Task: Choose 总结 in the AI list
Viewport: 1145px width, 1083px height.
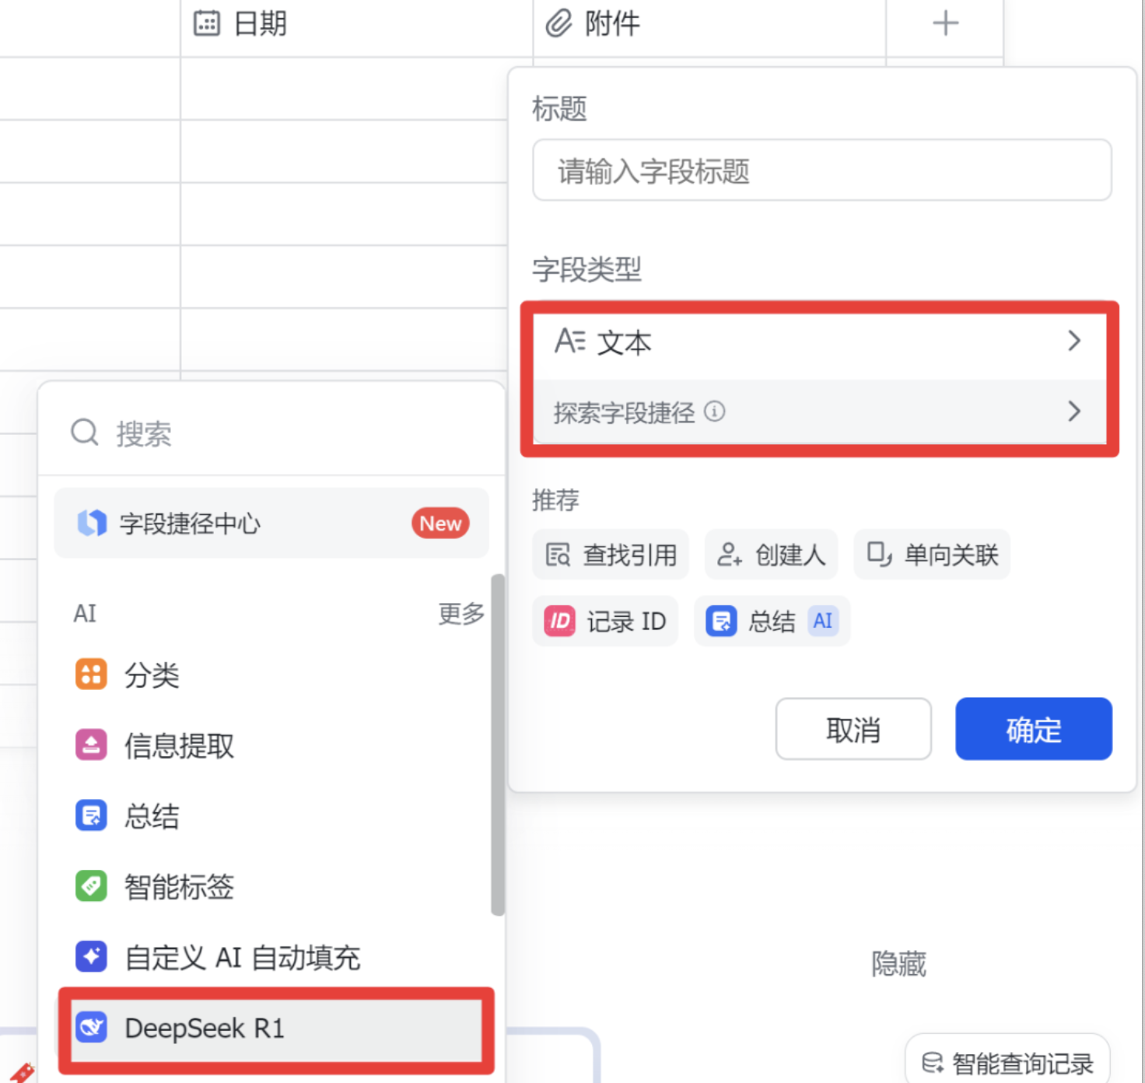Action: [x=152, y=816]
